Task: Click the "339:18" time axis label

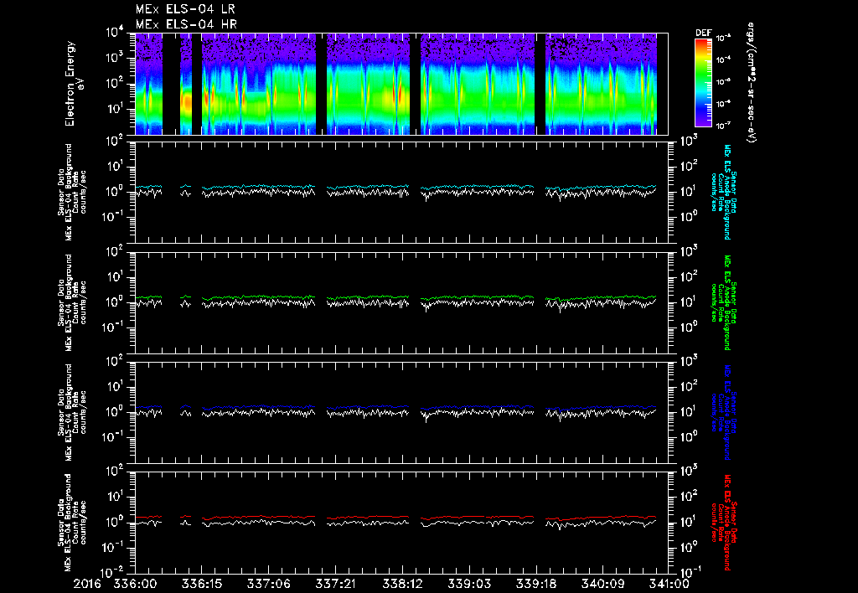Action: 535,584
